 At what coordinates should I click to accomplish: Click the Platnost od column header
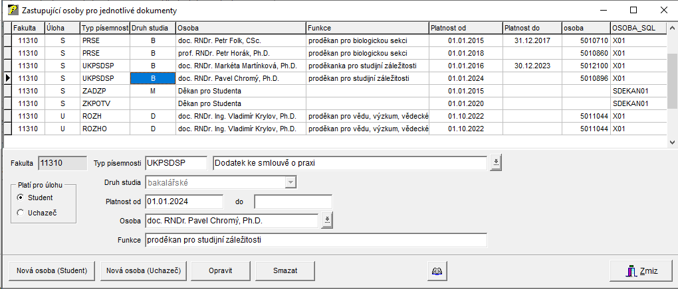click(465, 28)
